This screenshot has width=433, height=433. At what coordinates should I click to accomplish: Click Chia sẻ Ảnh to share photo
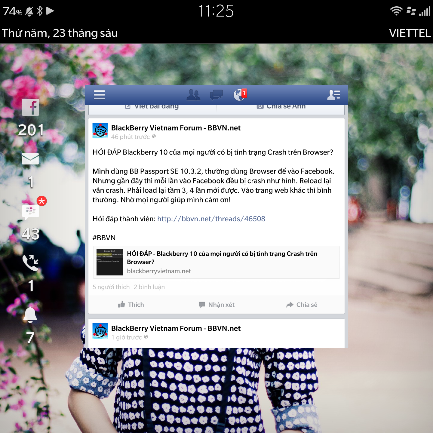[x=281, y=107]
